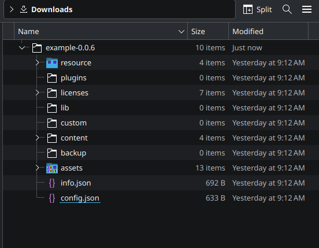Select the plugins folder name
The image size is (319, 248).
click(x=73, y=78)
